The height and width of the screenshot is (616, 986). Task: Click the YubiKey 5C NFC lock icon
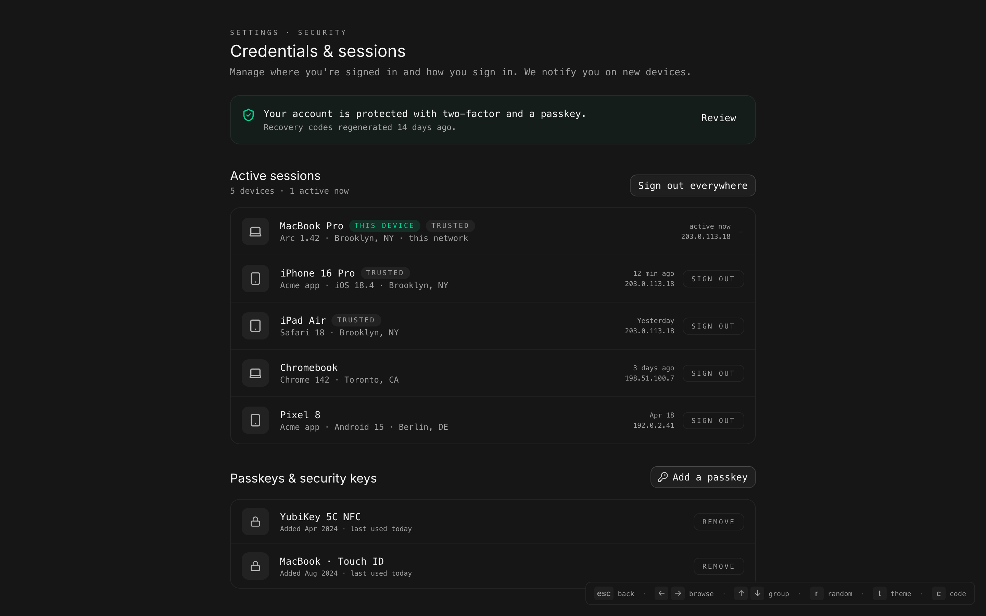pos(255,522)
